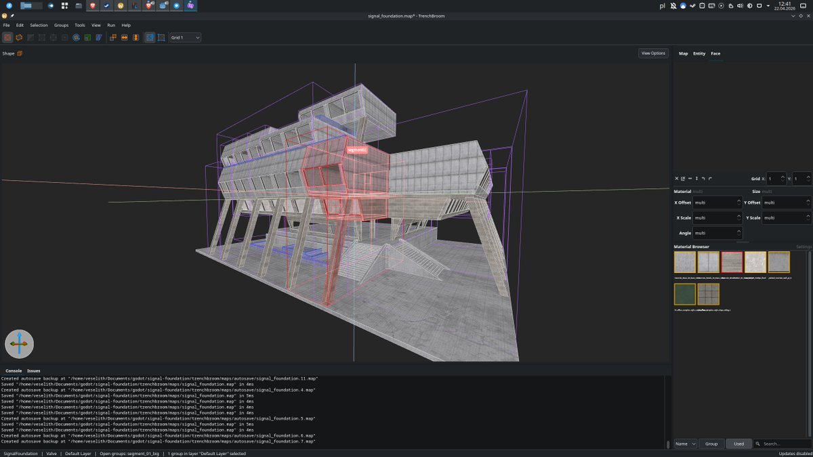
Task: Toggle the Used materials filter
Action: [738, 443]
